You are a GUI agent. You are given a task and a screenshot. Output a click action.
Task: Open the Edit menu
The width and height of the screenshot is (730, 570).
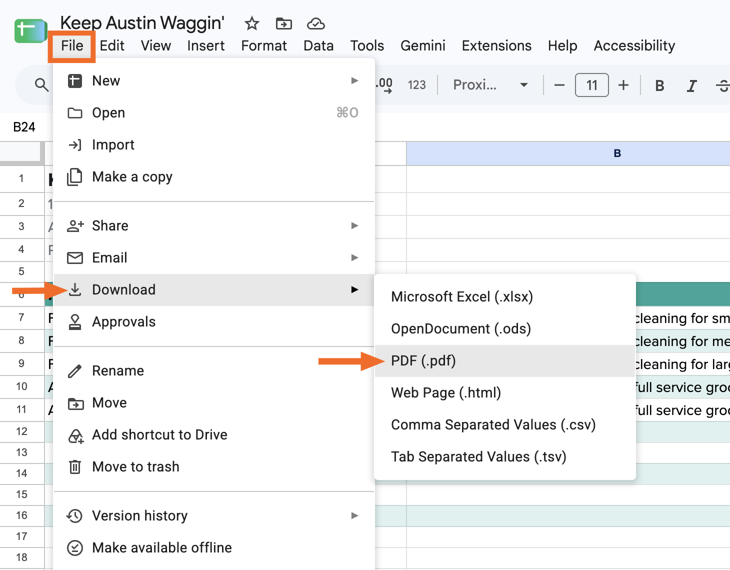112,46
